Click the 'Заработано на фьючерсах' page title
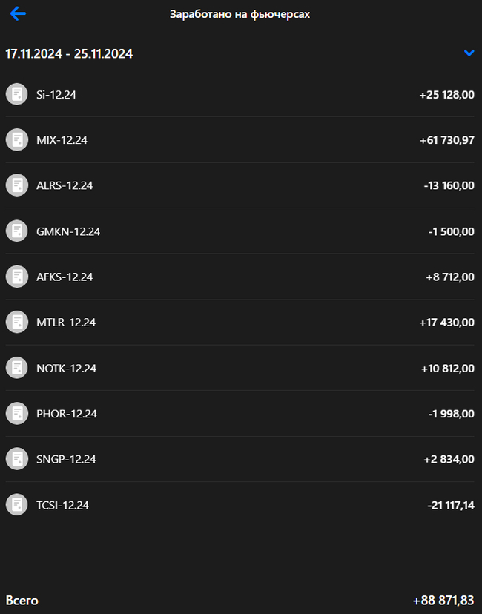The image size is (482, 614). coord(240,14)
